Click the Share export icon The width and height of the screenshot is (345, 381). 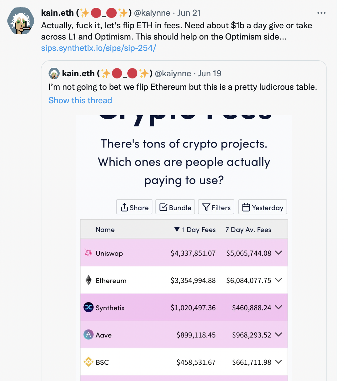tap(125, 207)
